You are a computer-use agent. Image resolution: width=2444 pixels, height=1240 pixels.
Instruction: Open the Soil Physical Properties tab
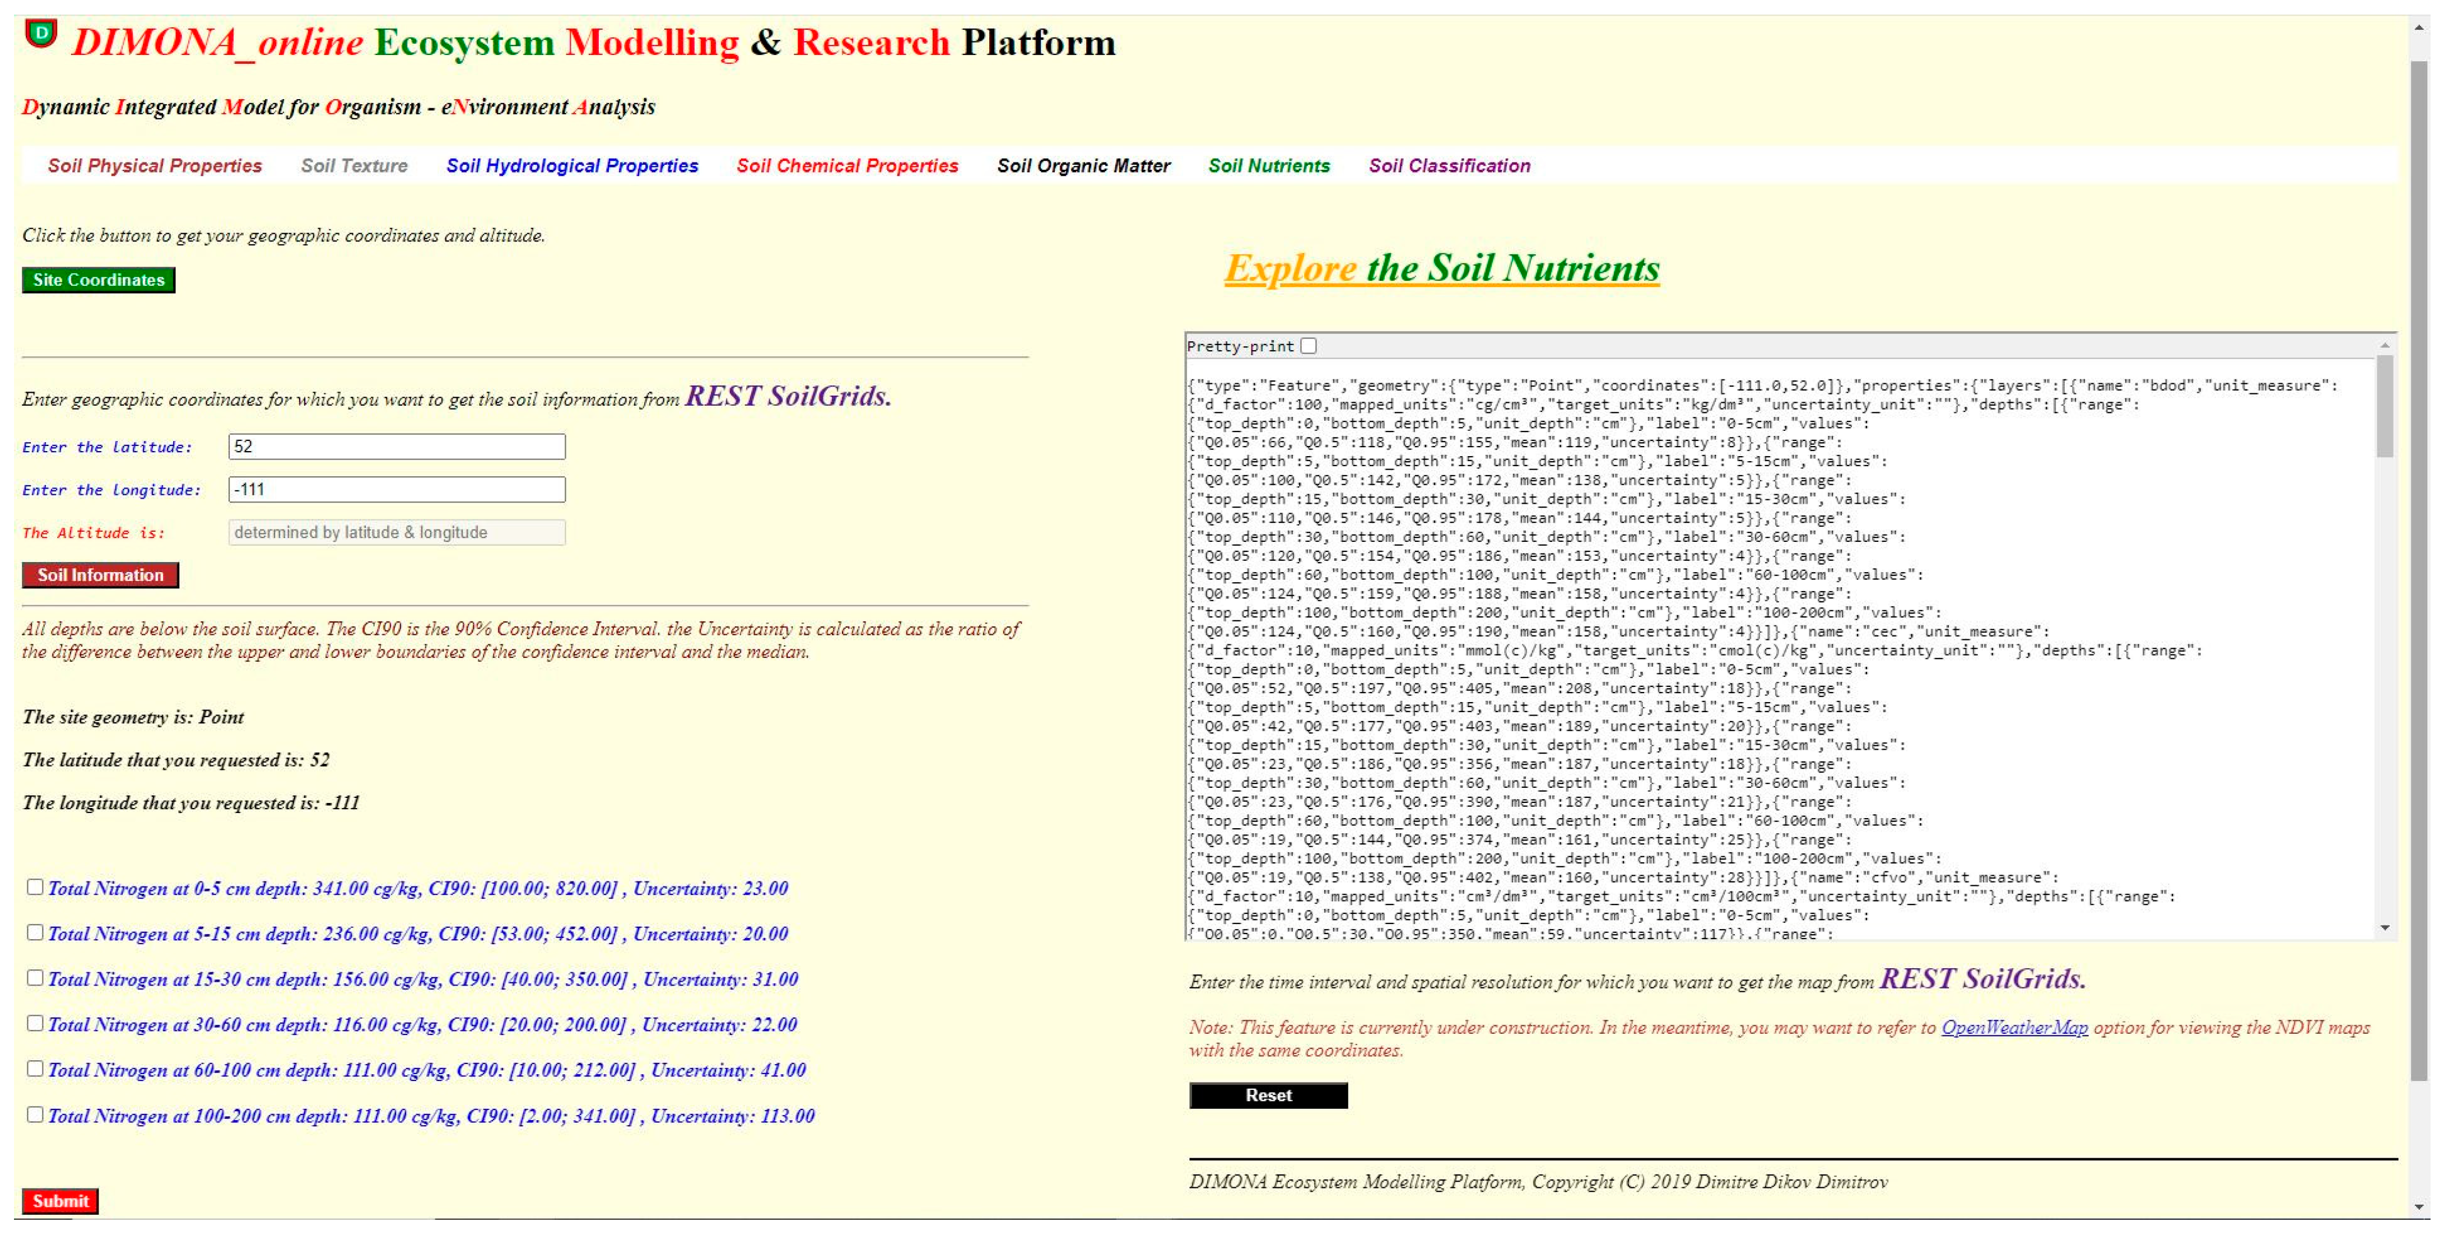155,166
